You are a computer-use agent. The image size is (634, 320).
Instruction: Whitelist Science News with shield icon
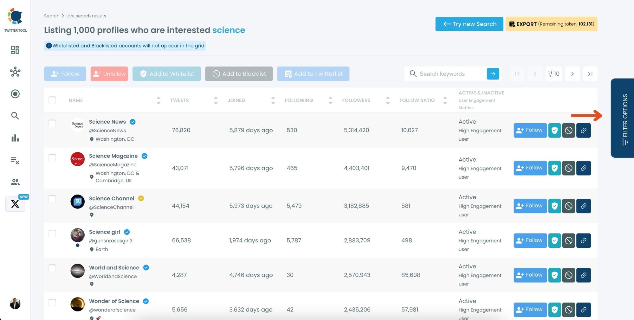[x=554, y=130]
